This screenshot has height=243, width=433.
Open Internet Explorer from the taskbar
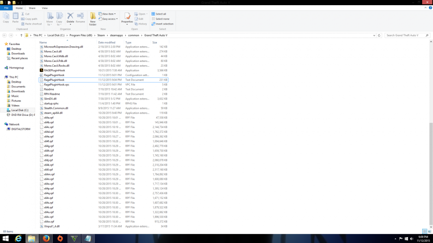click(x=18, y=238)
